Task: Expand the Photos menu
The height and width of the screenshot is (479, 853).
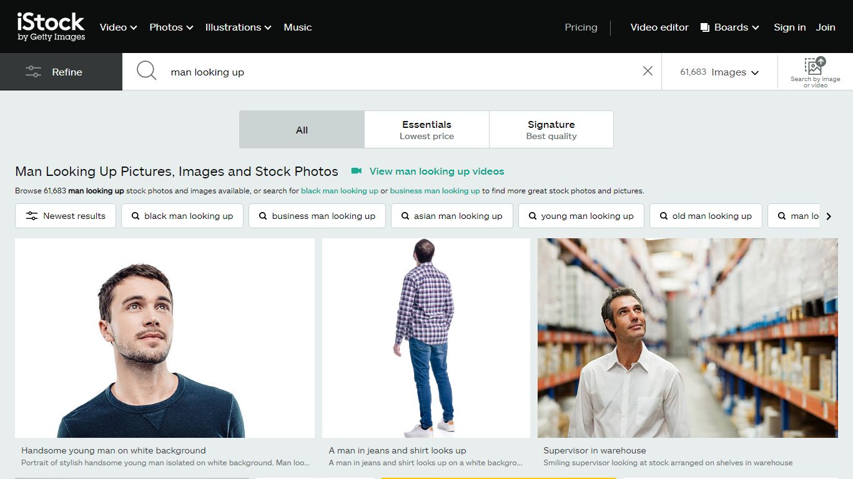Action: [x=171, y=27]
